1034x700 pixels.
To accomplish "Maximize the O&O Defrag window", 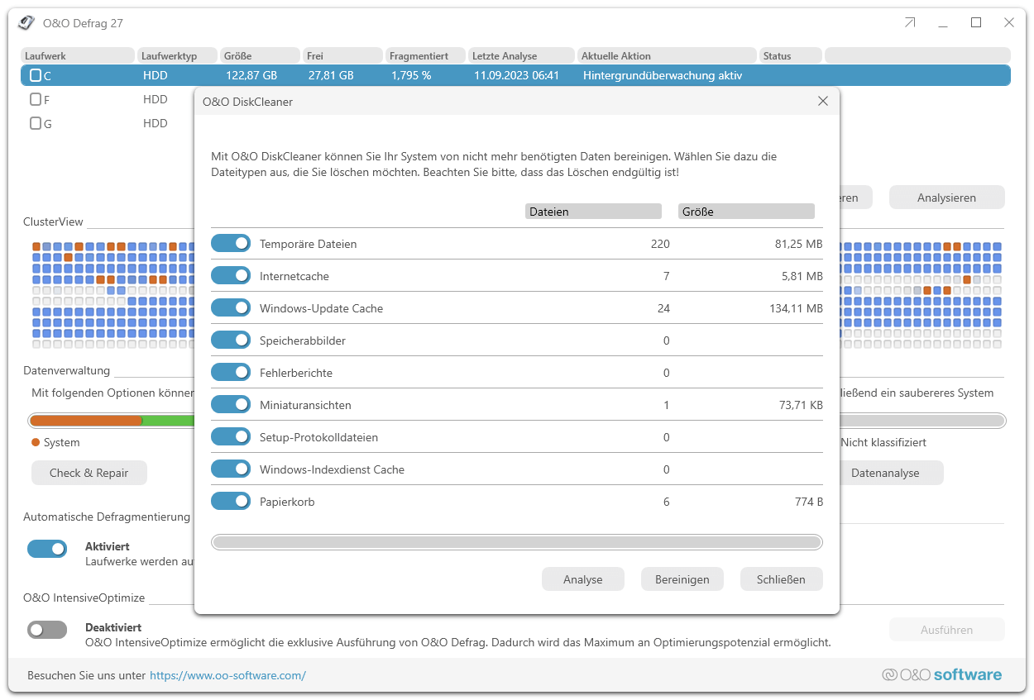I will (976, 23).
